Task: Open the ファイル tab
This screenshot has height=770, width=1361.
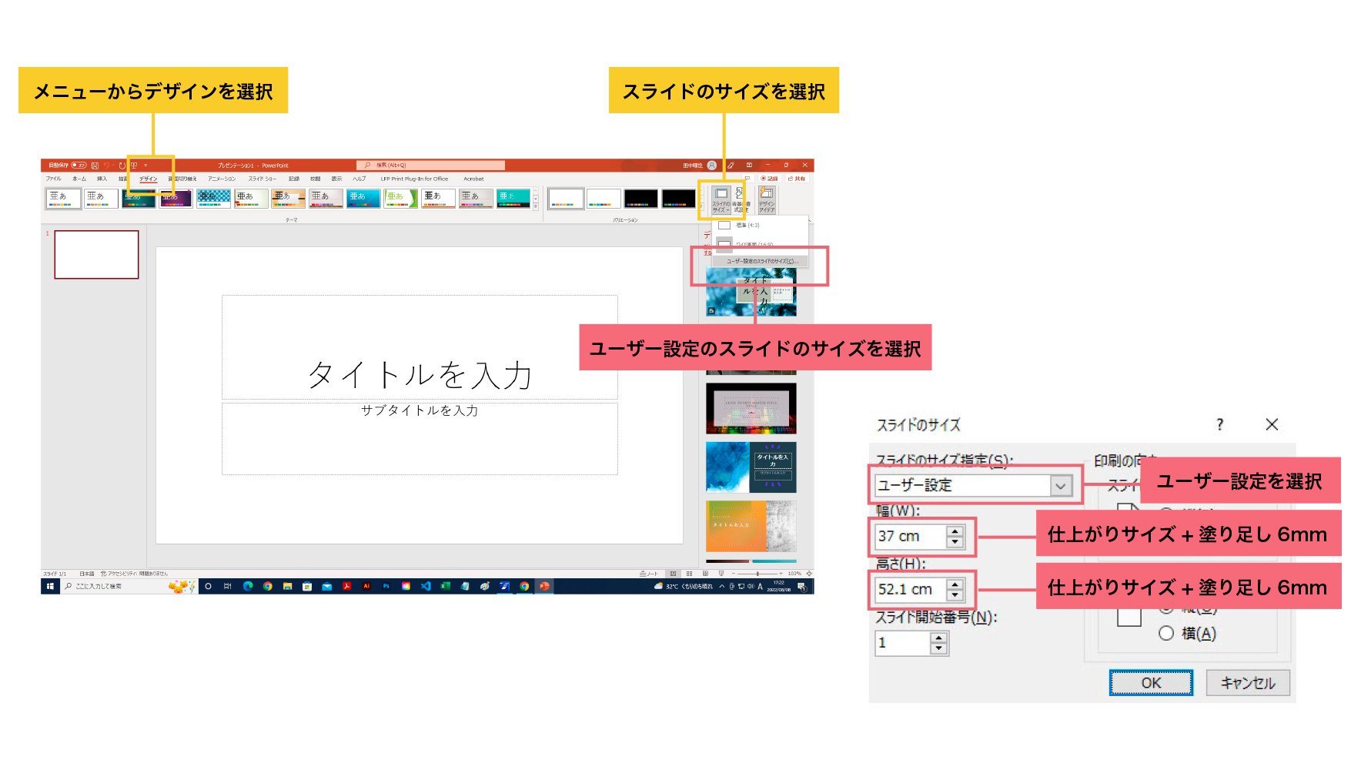Action: coord(53,179)
